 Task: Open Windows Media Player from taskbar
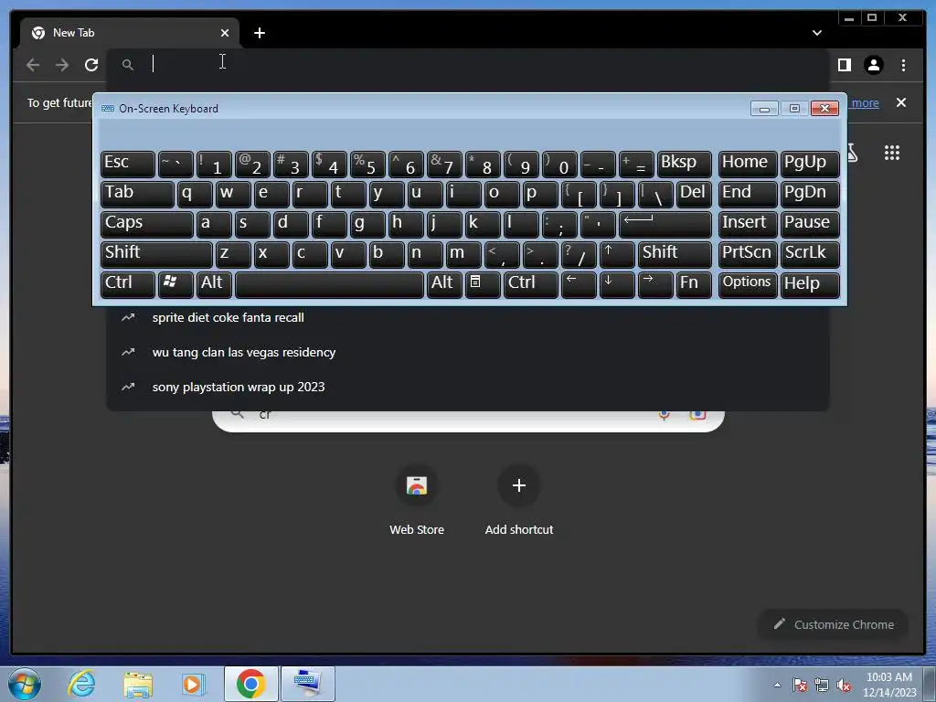point(194,684)
